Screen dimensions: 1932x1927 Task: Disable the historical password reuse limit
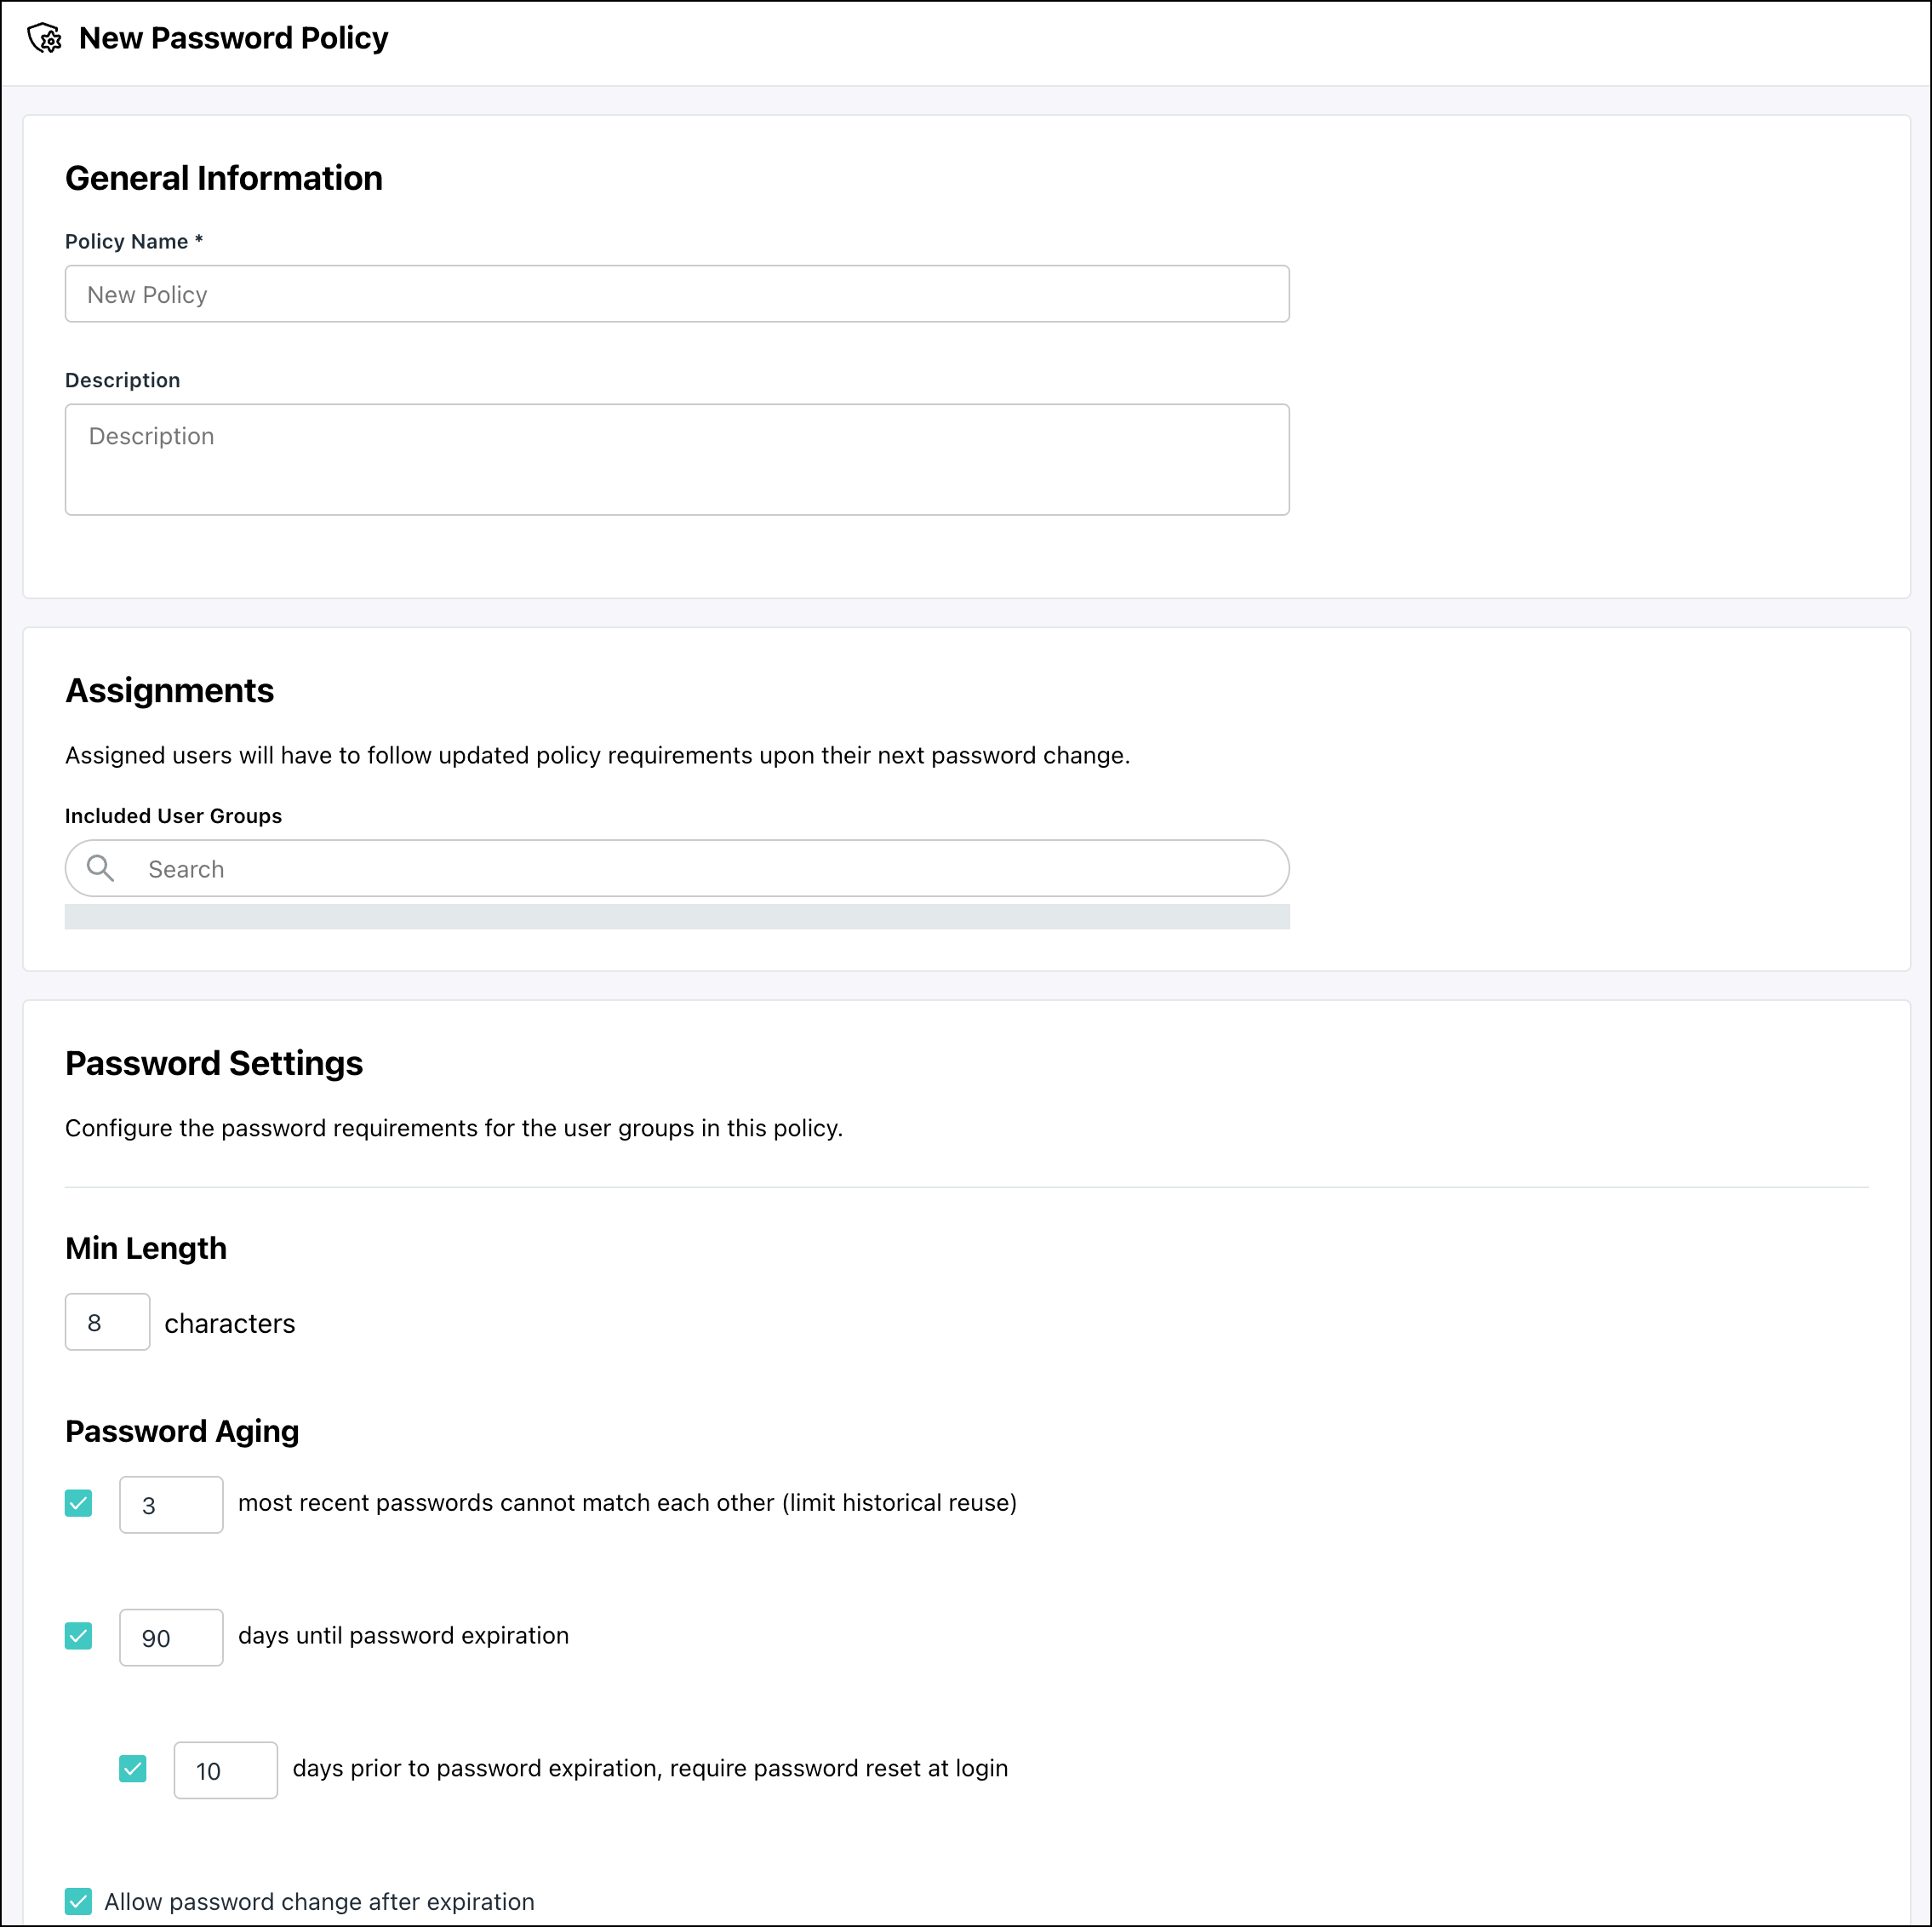click(x=78, y=1503)
